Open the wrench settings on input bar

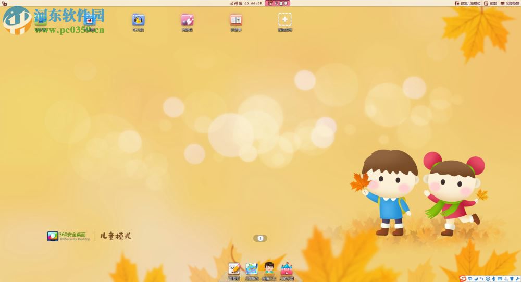tap(517, 279)
